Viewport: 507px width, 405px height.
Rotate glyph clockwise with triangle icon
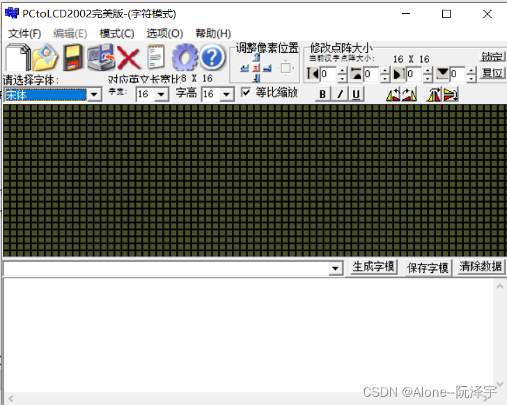pos(409,95)
